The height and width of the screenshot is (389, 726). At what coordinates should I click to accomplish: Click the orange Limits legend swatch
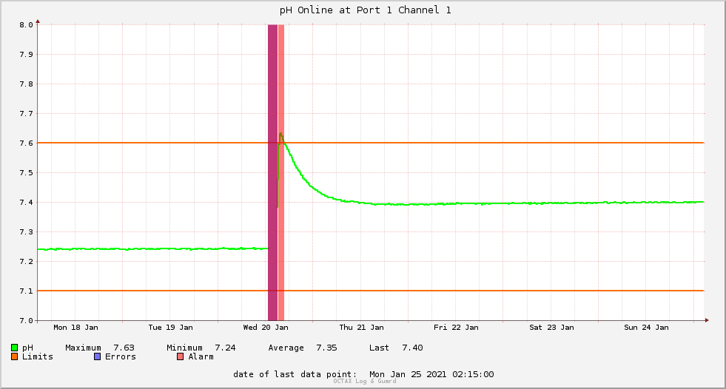pyautogui.click(x=14, y=356)
